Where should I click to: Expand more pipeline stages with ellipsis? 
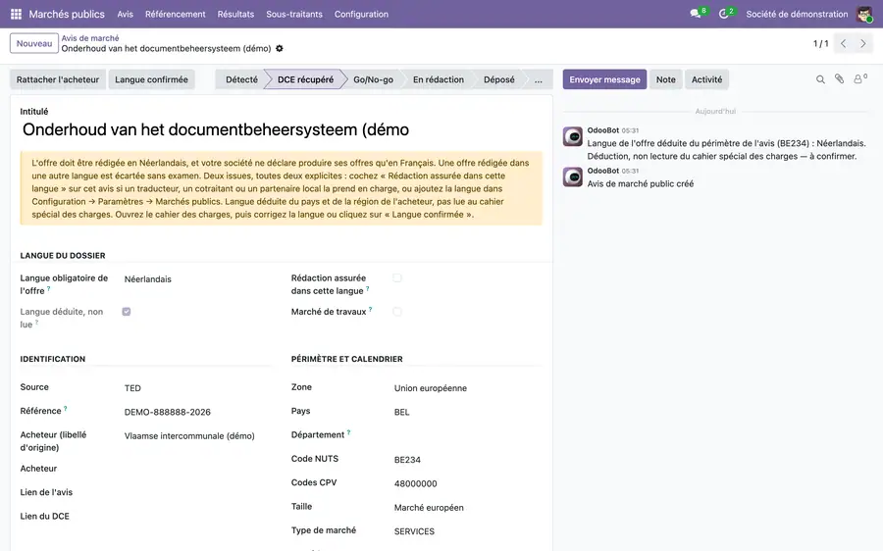point(539,80)
